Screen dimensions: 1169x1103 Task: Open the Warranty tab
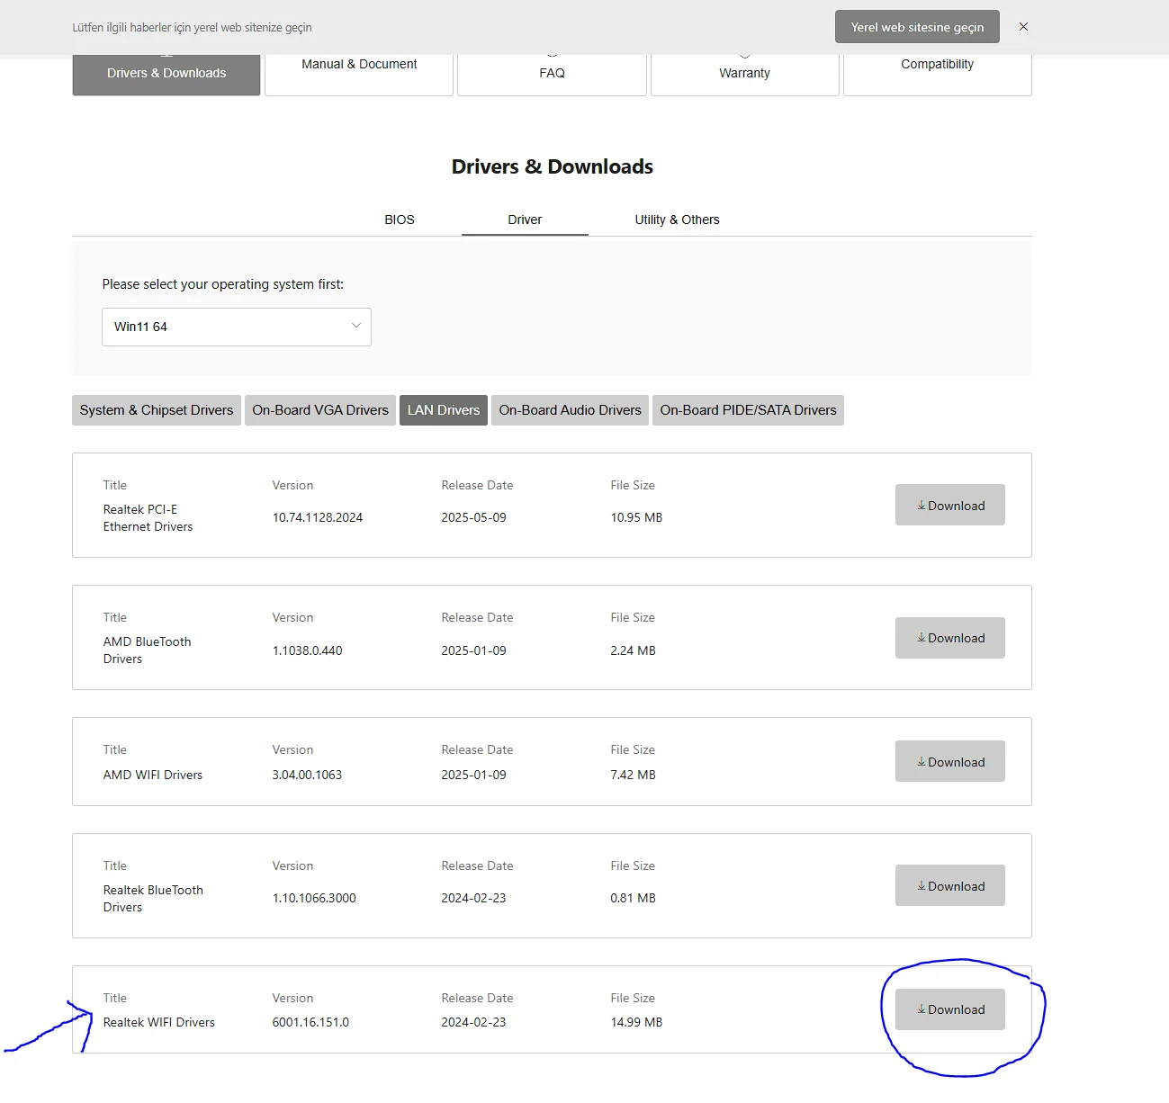(x=745, y=74)
